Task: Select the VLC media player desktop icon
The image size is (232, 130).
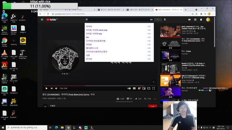Action: (x=4, y=55)
